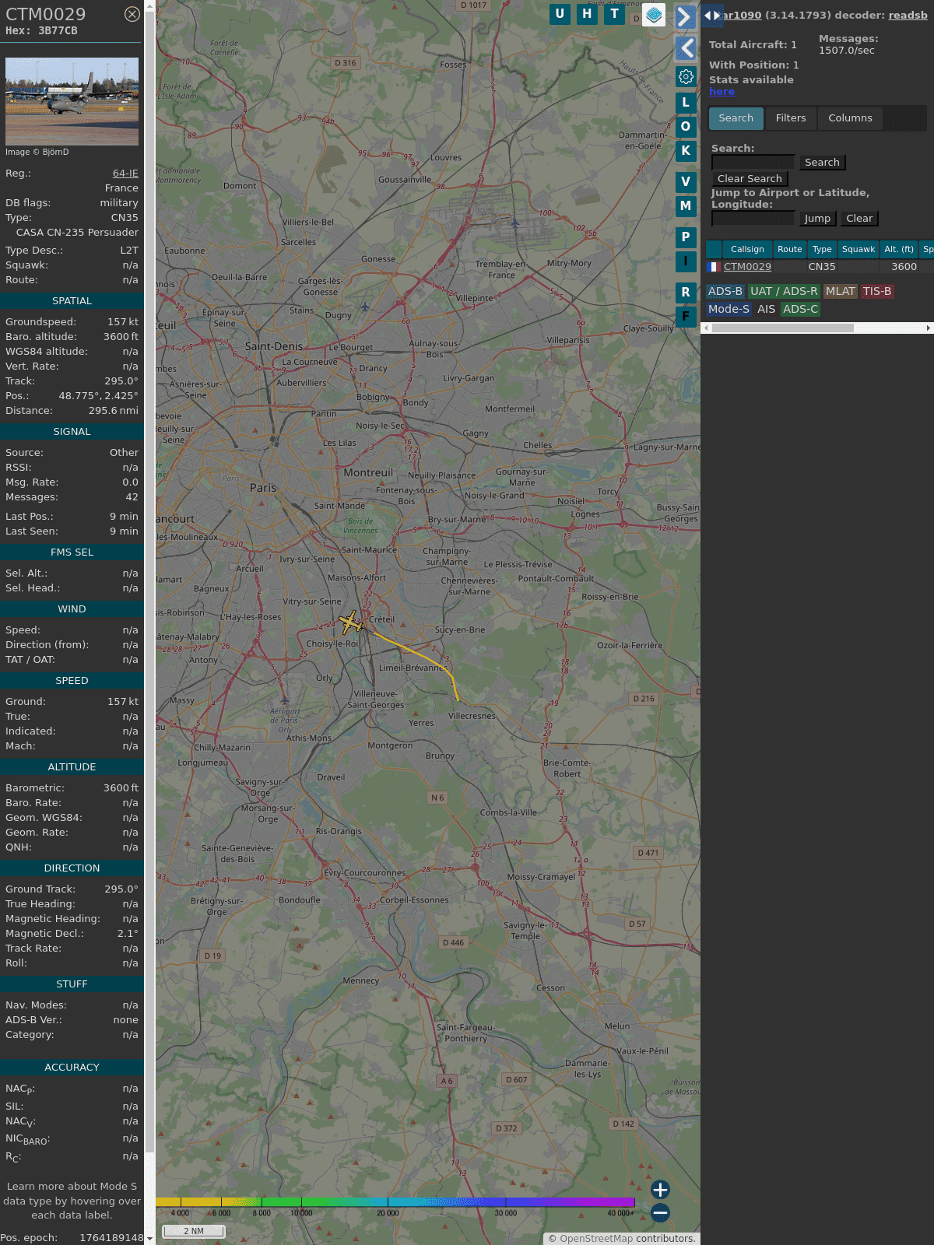Click the Clear Search button
The width and height of the screenshot is (934, 1245).
pos(750,179)
